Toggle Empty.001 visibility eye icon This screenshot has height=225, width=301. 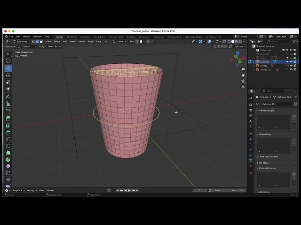[x=291, y=69]
